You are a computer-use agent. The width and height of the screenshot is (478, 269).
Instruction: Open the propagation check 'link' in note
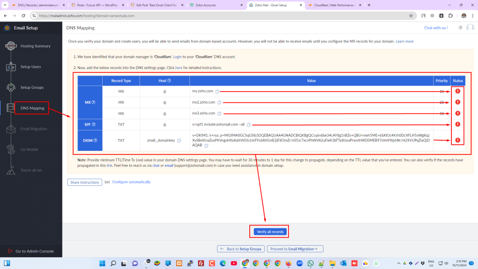click(109, 166)
